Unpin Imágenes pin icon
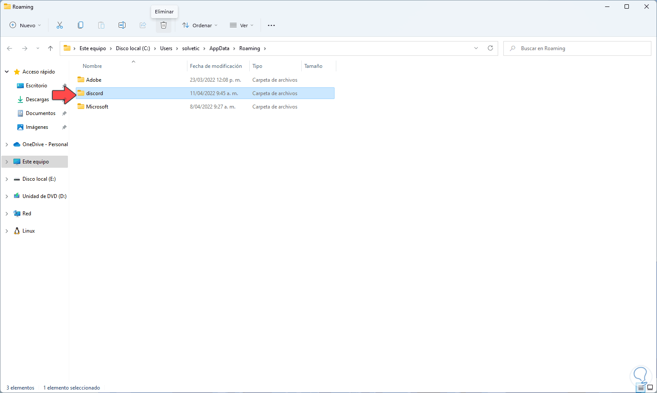657x393 pixels. coord(64,127)
